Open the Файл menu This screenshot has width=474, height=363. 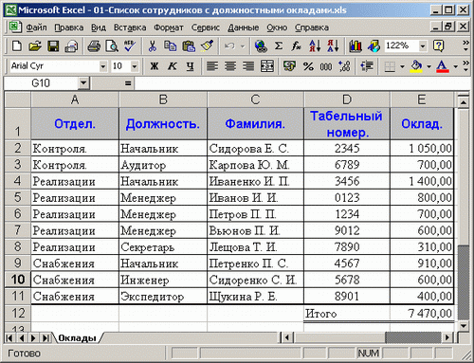point(36,27)
